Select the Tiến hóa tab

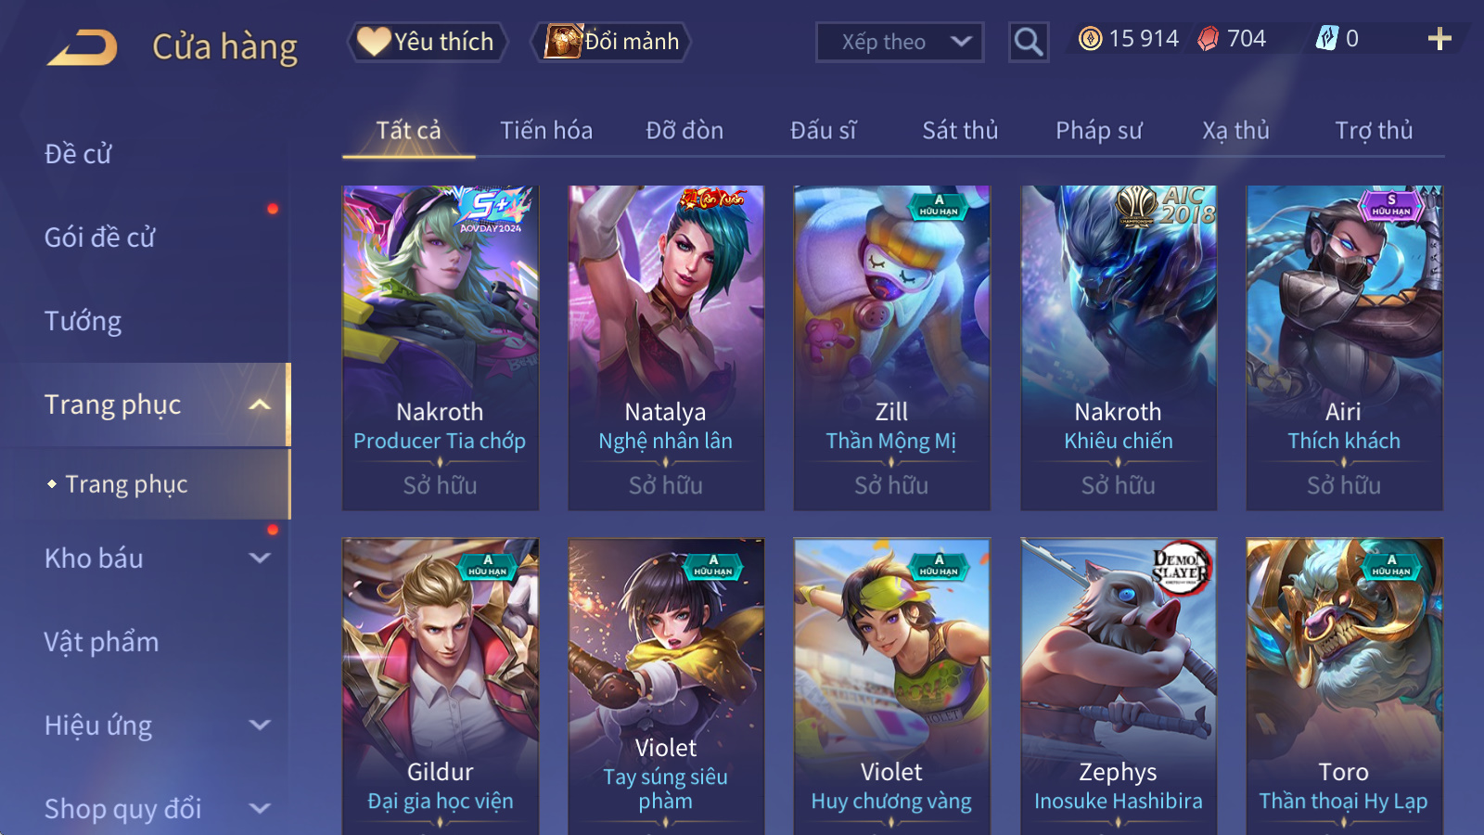[x=546, y=131]
